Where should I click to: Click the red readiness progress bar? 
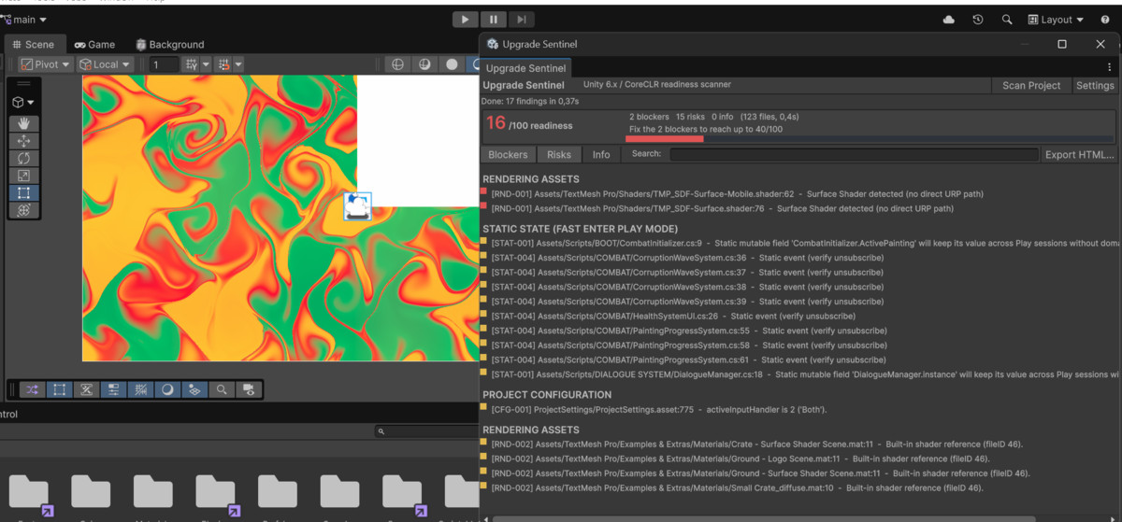pyautogui.click(x=665, y=137)
